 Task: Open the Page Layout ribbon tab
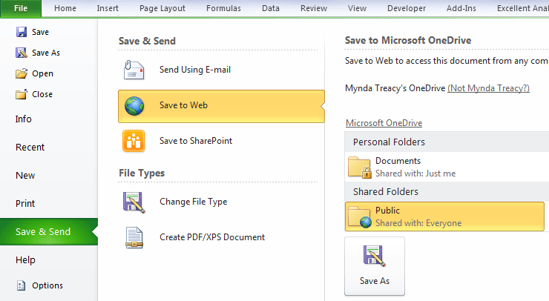(x=162, y=8)
